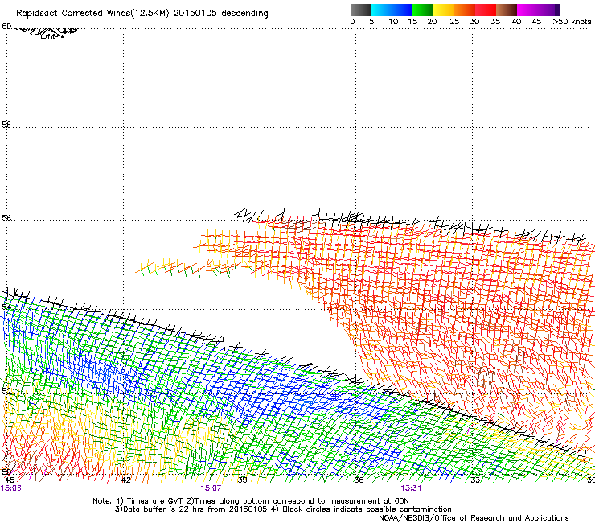Click the '-42' longitude axis label
595x523 pixels.
click(123, 480)
